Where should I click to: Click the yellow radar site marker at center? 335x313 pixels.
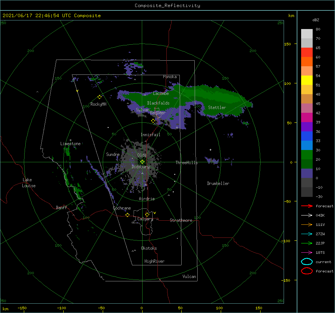(x=142, y=162)
